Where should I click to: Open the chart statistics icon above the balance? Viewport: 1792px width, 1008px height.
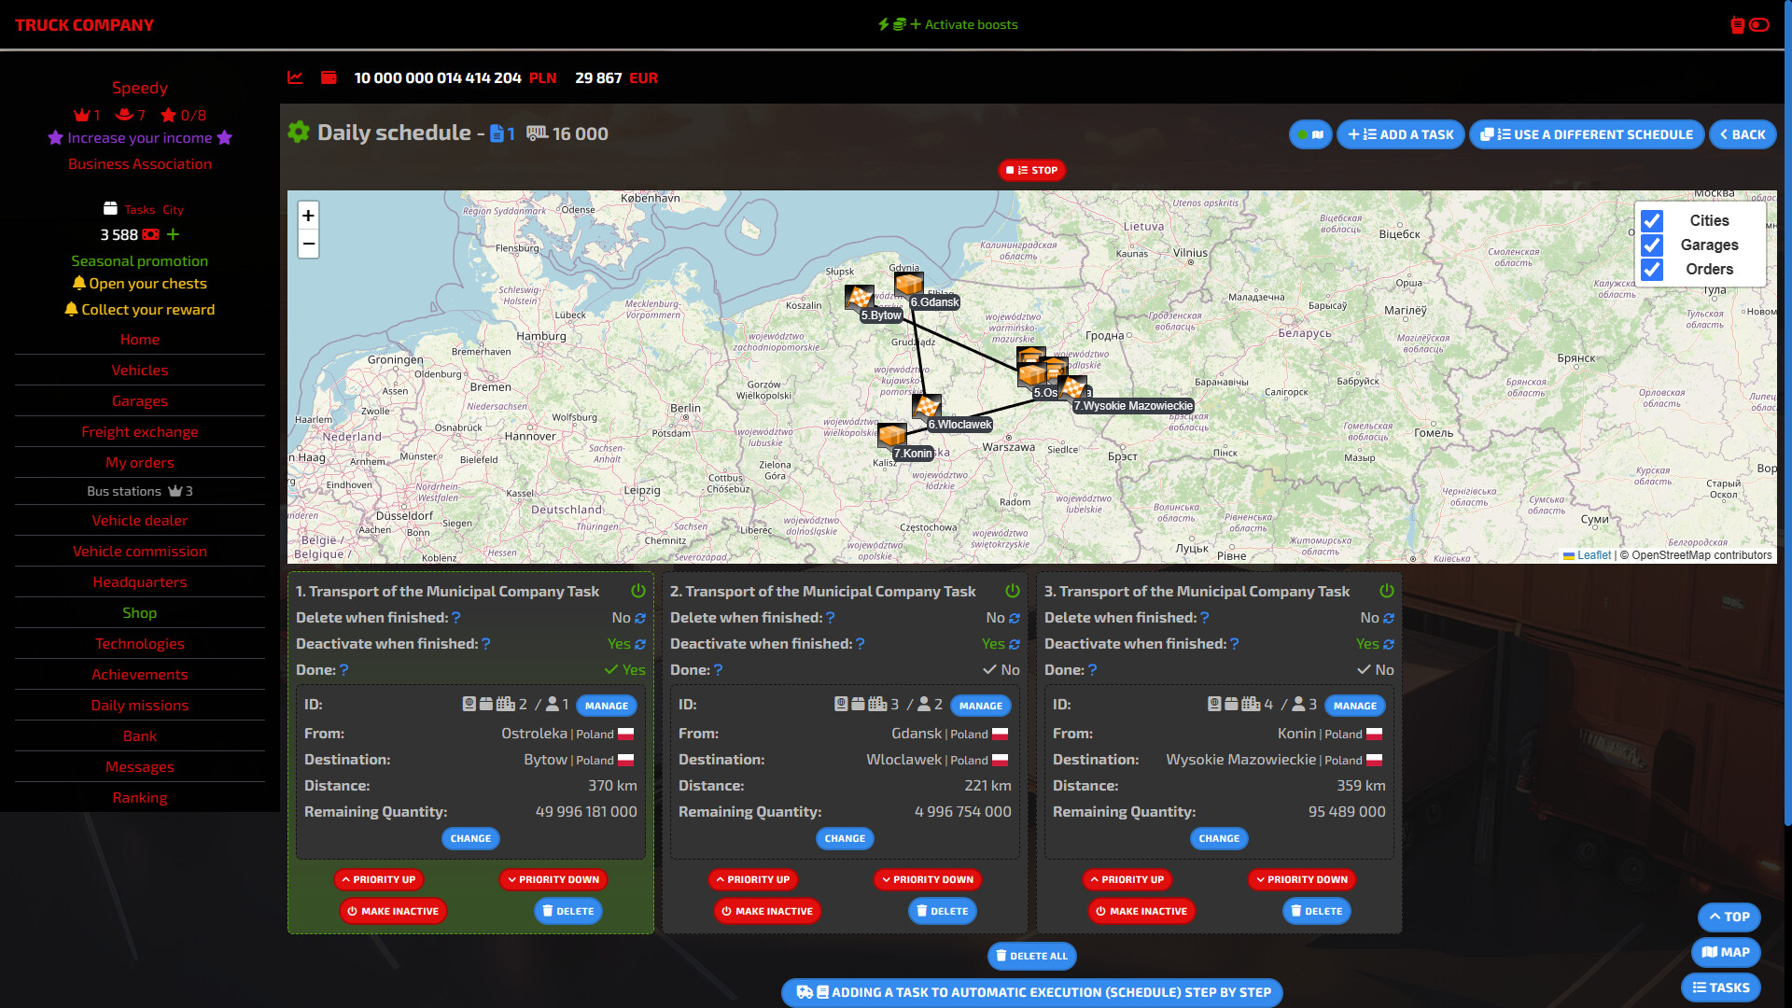(295, 78)
